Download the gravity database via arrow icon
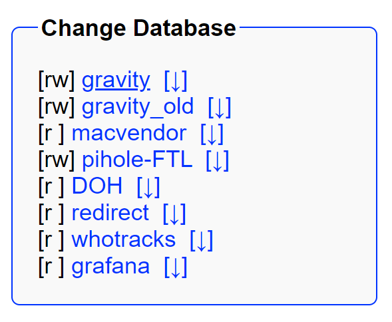The height and width of the screenshot is (322, 392). [176, 80]
